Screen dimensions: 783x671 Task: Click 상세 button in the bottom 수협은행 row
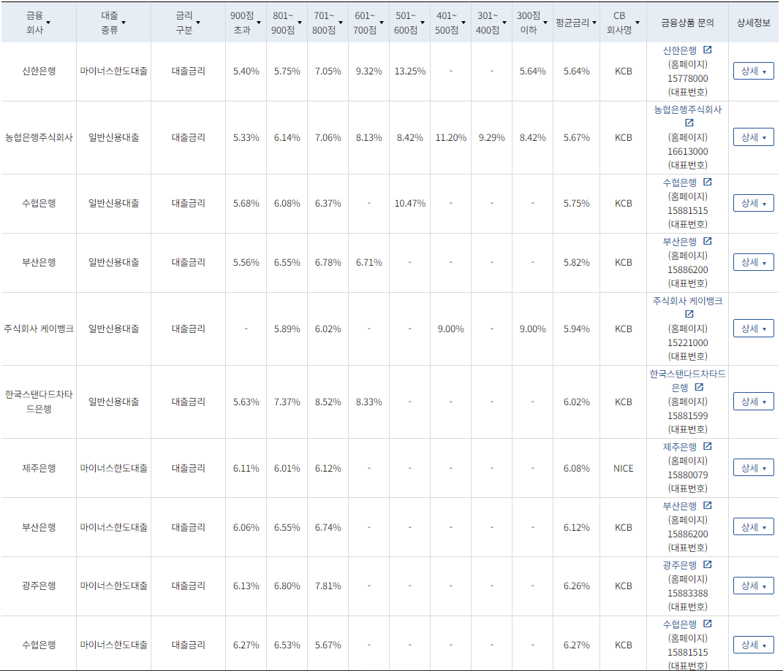point(753,645)
